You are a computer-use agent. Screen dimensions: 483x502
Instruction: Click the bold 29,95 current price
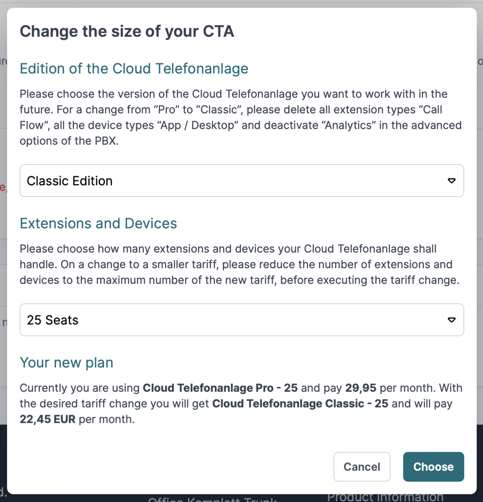361,388
